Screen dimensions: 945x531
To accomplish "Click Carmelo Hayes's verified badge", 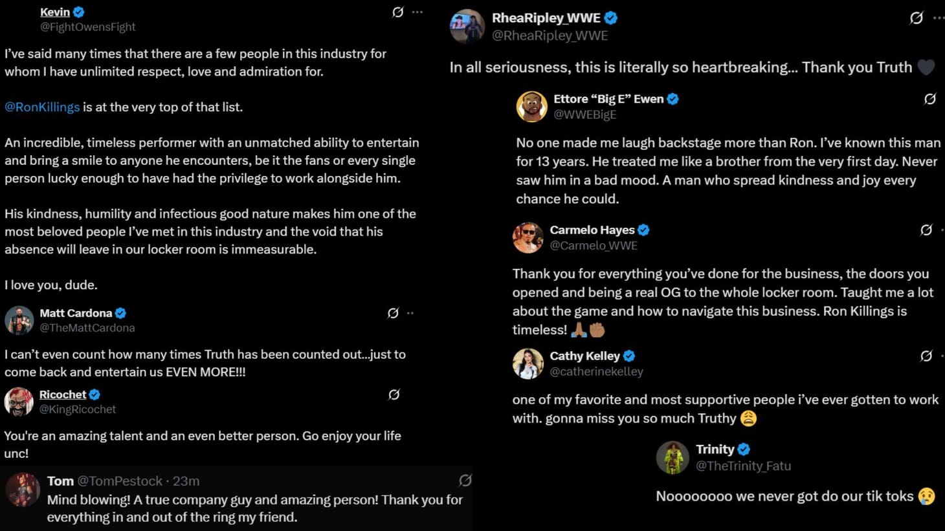I will pyautogui.click(x=643, y=230).
